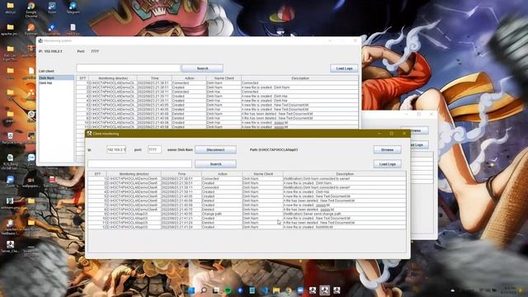The height and width of the screenshot is (297, 528).
Task: Click Search in the Client monitoring window
Action: tap(215, 164)
